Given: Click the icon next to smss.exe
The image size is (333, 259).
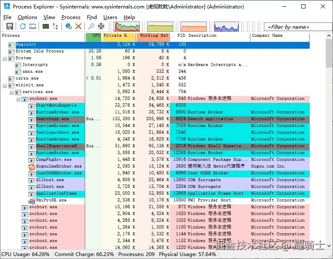Looking at the screenshot, I should pyautogui.click(x=18, y=72).
